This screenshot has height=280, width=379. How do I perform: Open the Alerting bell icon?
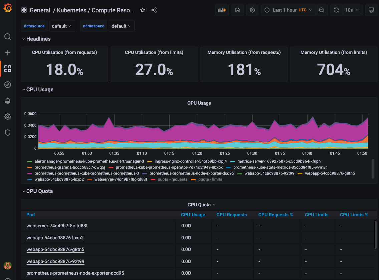[8, 101]
